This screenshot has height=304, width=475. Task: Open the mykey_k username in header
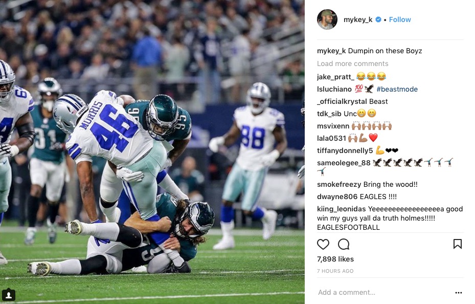(x=358, y=19)
